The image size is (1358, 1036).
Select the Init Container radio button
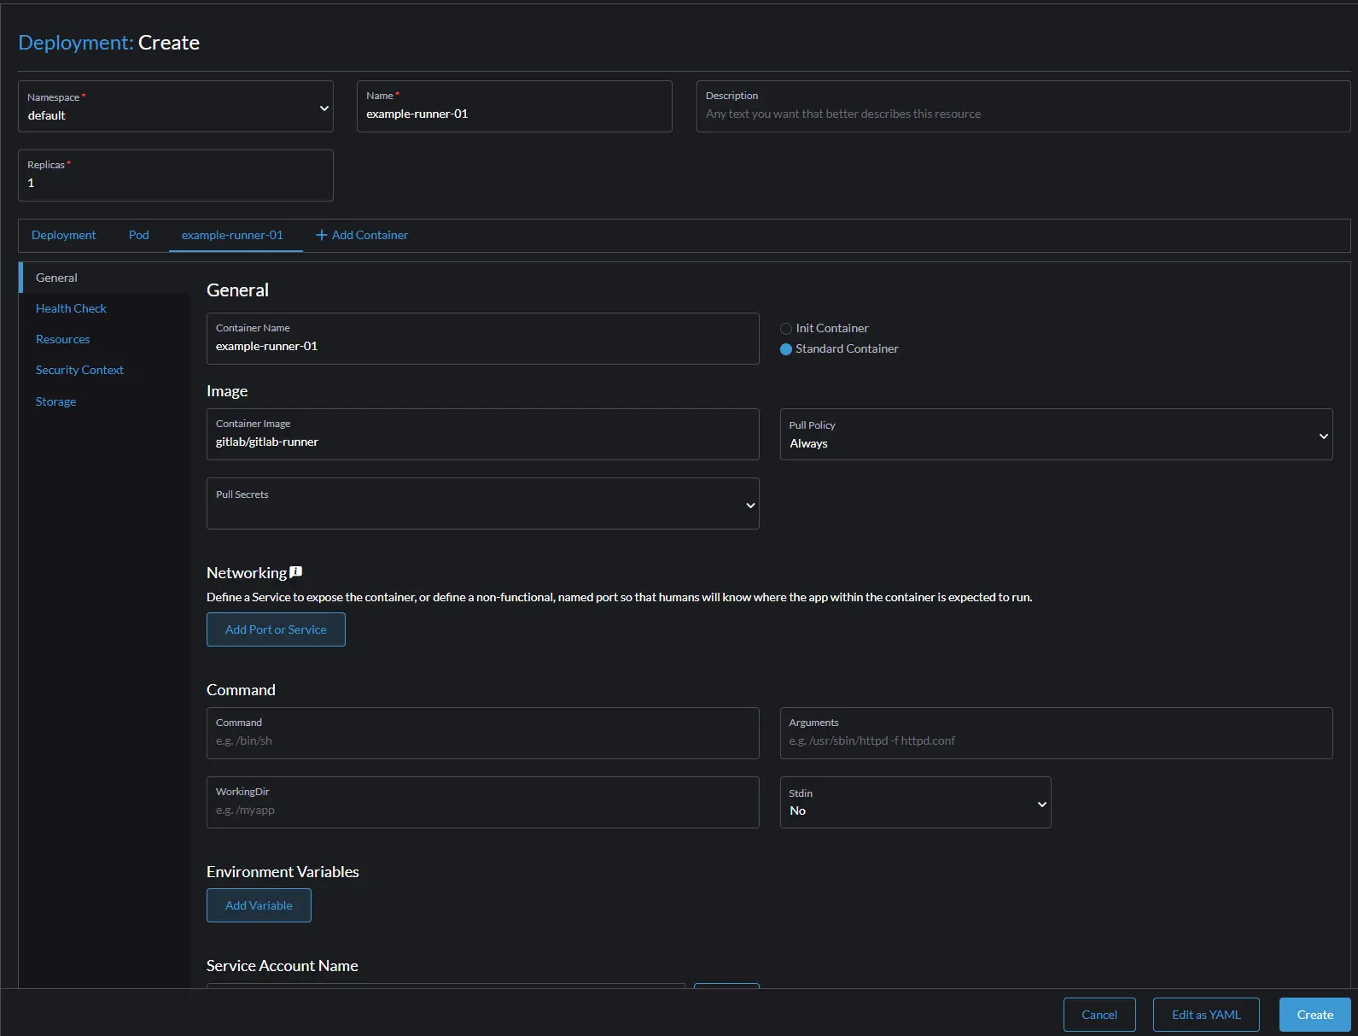pyautogui.click(x=786, y=329)
